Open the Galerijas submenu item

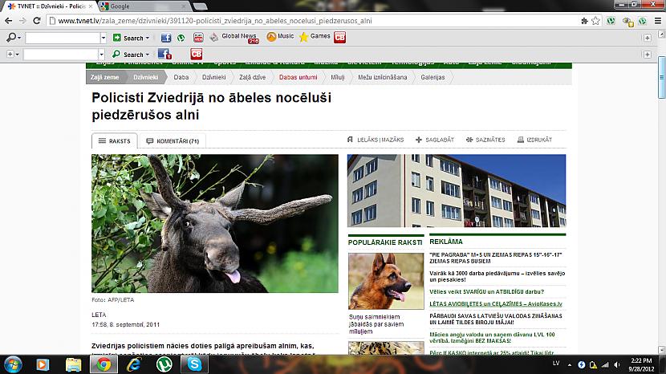pyautogui.click(x=432, y=77)
